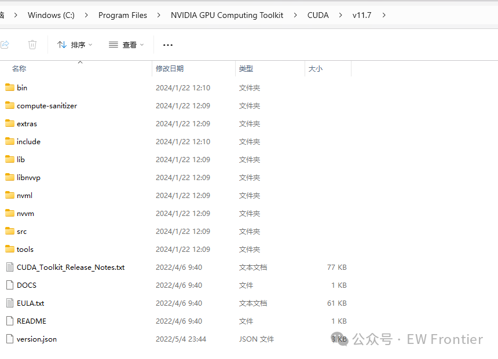
Task: Click the Share icon on the toolbar
Action: [x=5, y=45]
